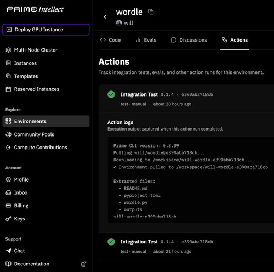Image resolution: width=274 pixels, height=272 pixels.
Task: Click the Billing card icon
Action: coord(8,206)
